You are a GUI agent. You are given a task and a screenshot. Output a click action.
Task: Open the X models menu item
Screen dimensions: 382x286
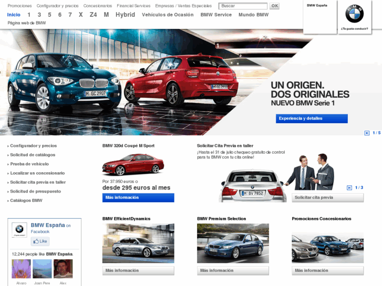click(x=80, y=15)
